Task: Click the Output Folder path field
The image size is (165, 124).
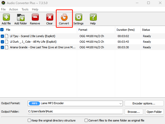Action: click(x=75, y=111)
